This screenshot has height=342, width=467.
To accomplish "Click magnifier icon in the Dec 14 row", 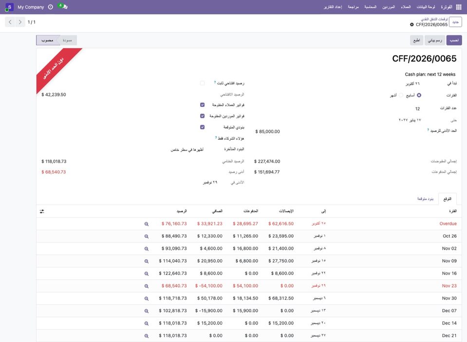I will [146, 323].
